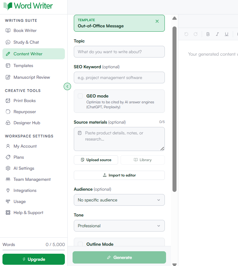This screenshot has width=238, height=266.
Task: Open Manuscript Review
Action: 34,77
